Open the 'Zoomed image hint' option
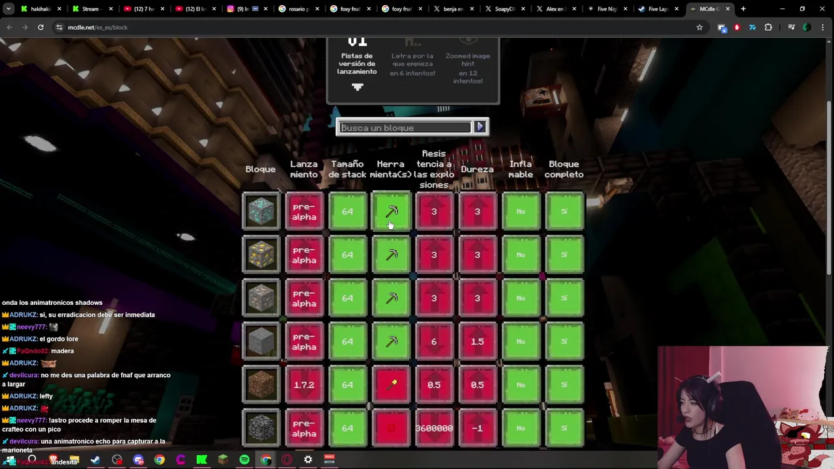This screenshot has height=469, width=834. (468, 63)
